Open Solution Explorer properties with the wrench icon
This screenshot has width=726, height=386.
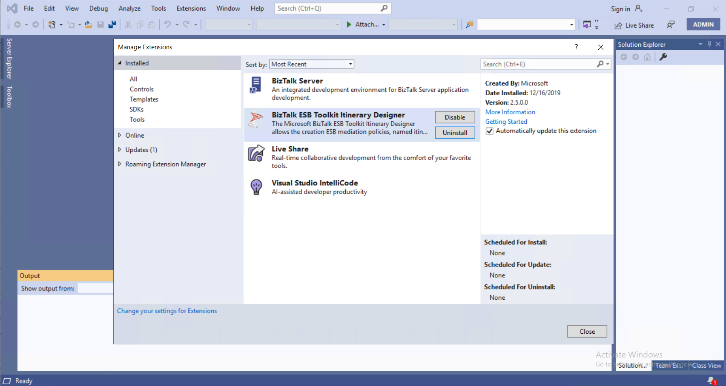[x=663, y=57]
